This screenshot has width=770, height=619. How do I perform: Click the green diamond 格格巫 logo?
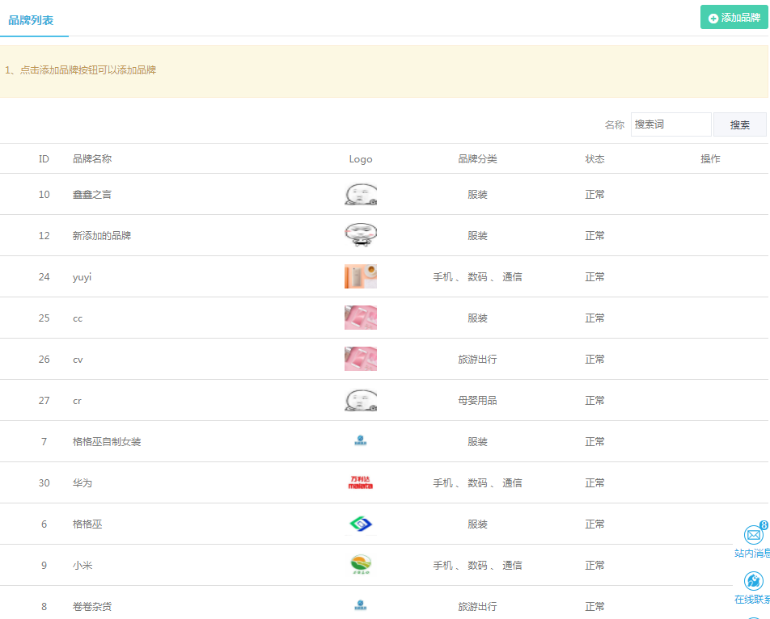pos(361,524)
